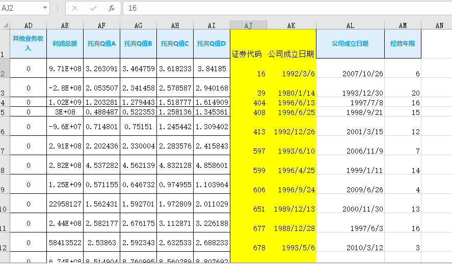This screenshot has height=264, width=452.
Task: Select cell with value 22958127
Action: click(x=65, y=203)
